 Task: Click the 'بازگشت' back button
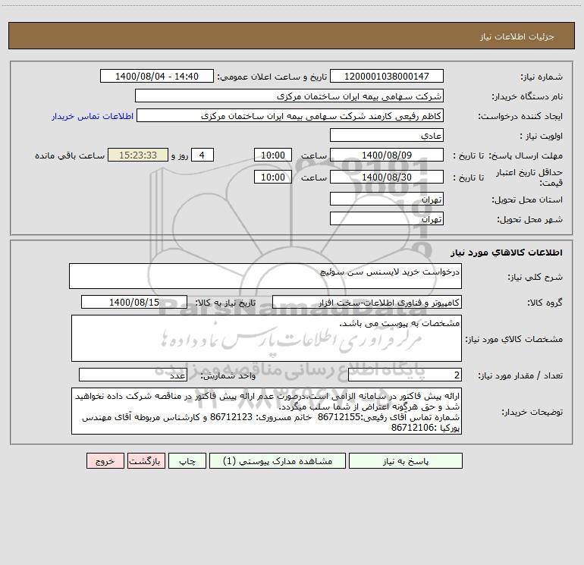(146, 461)
